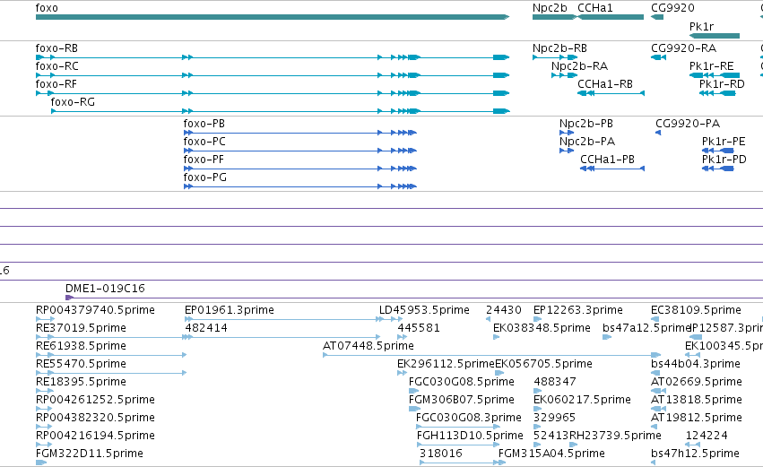Image resolution: width=763 pixels, height=467 pixels.
Task: Open transcript foxo-RG
Action: (x=73, y=103)
